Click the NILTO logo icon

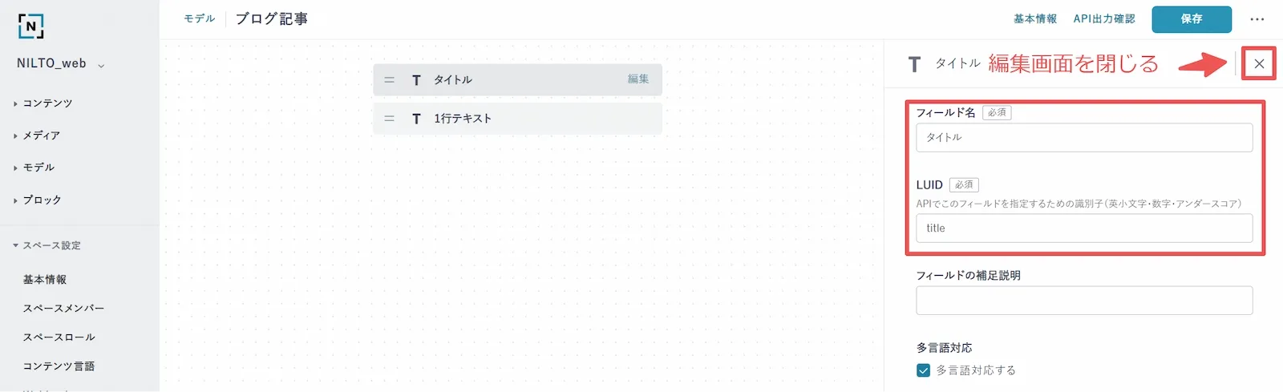30,26
